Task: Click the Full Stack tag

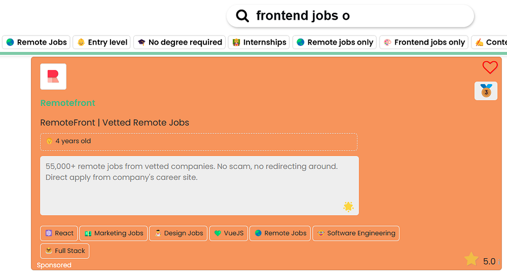Action: pos(64,251)
